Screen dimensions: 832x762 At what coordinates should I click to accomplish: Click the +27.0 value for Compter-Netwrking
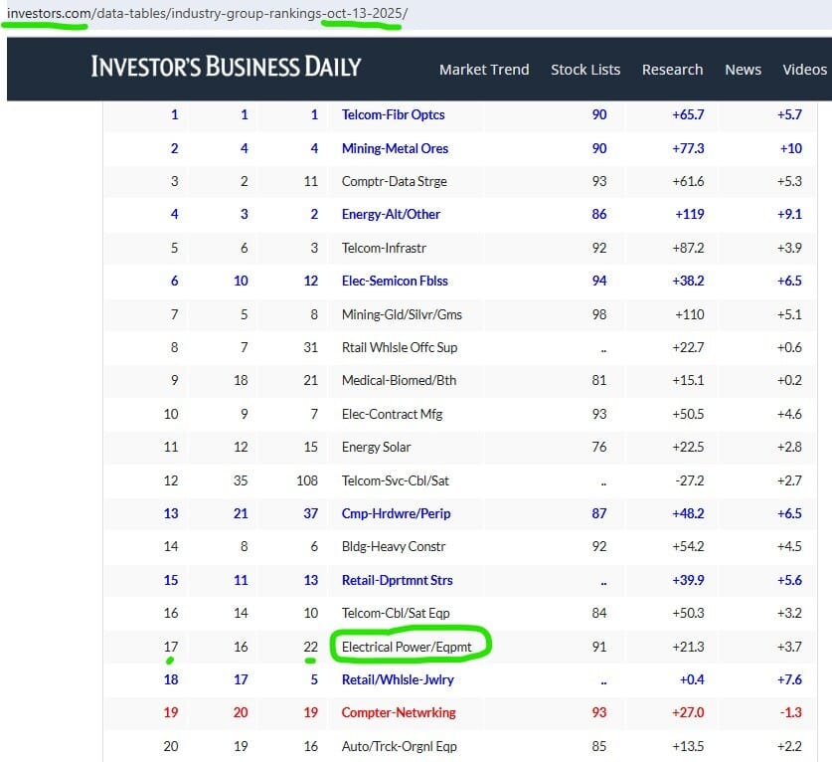point(688,712)
